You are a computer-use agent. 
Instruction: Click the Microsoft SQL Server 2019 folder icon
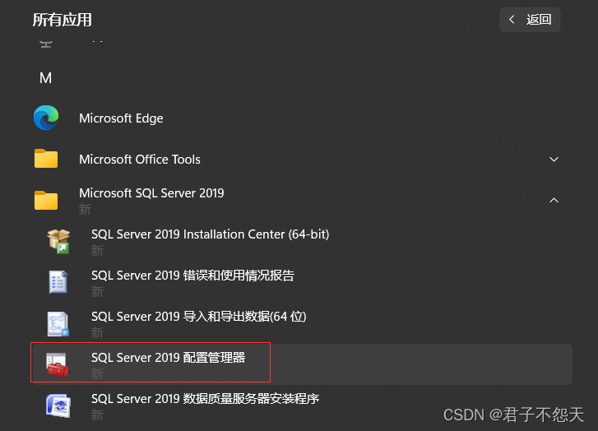pos(46,200)
